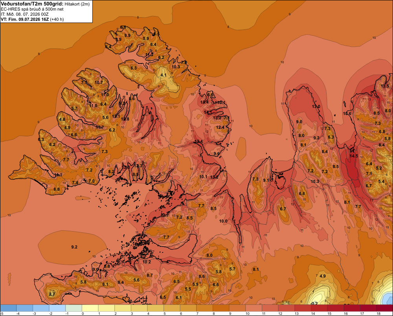Select the -0.2 temperature label near glacier

(x=314, y=303)
